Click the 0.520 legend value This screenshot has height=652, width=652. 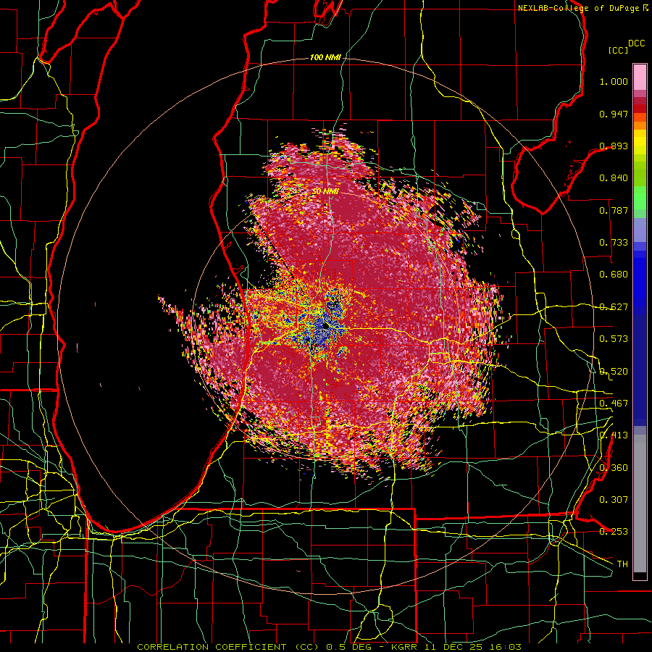[x=614, y=372]
